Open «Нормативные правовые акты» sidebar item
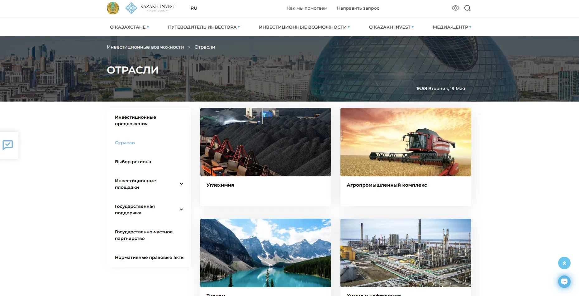This screenshot has height=296, width=579. click(149, 257)
